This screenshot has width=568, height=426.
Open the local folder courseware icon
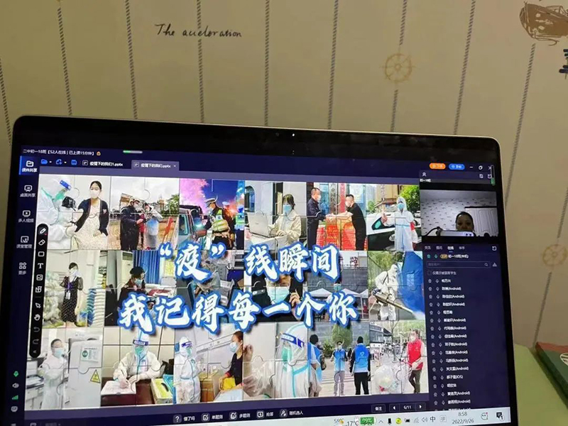pos(44,162)
